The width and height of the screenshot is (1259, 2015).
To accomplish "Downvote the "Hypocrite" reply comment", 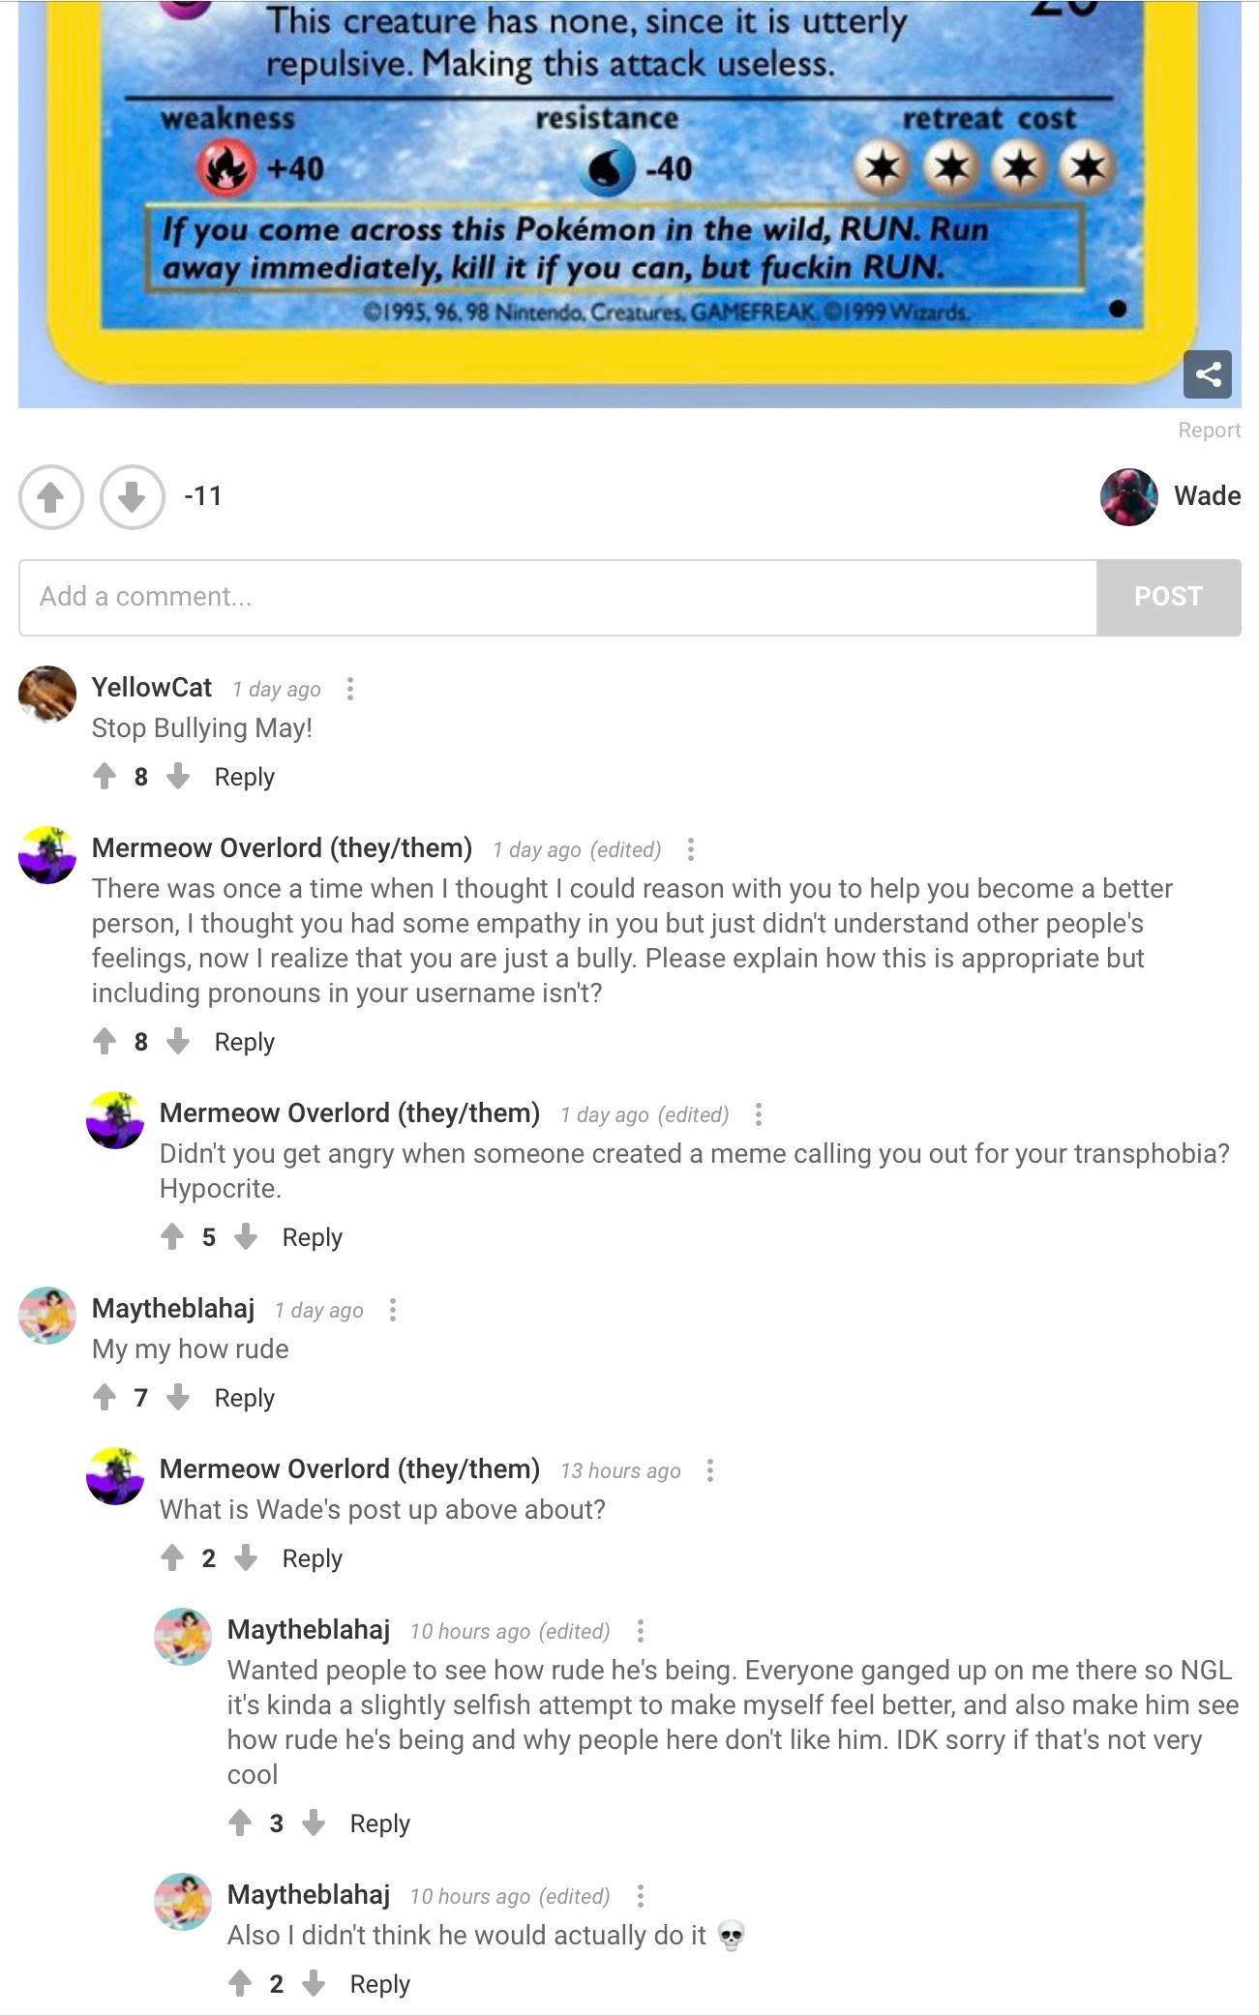I will 246,1236.
